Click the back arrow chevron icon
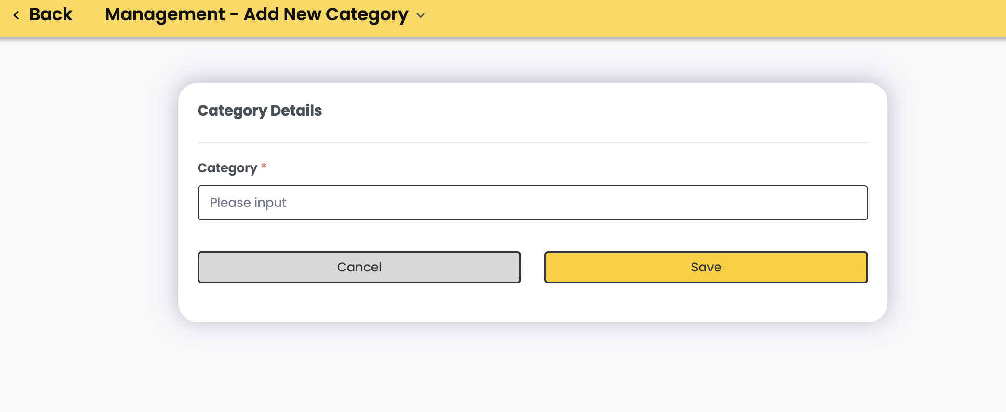The width and height of the screenshot is (1006, 412). [x=16, y=15]
